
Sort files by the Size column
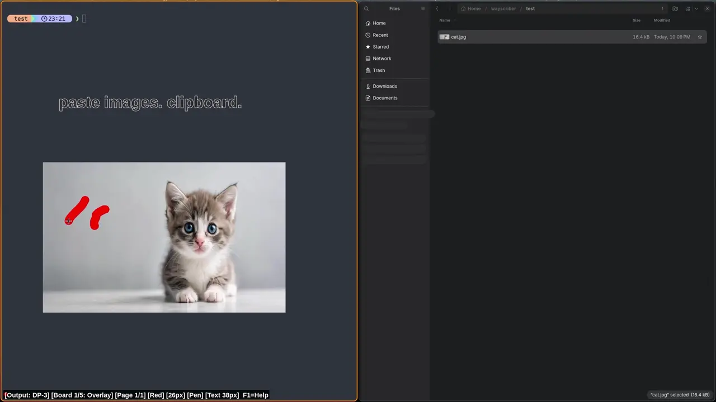(637, 20)
